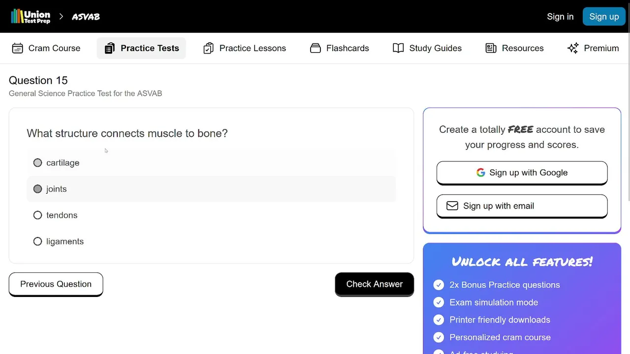
Task: Click question text "What structure connects muscle to bone?"
Action: 127,133
